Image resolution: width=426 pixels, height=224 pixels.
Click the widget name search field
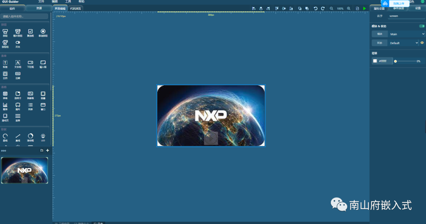[x=24, y=16]
